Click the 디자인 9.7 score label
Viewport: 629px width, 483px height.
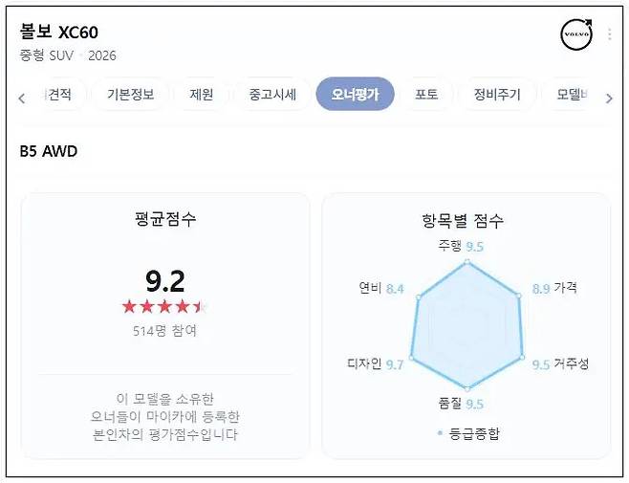pos(375,363)
